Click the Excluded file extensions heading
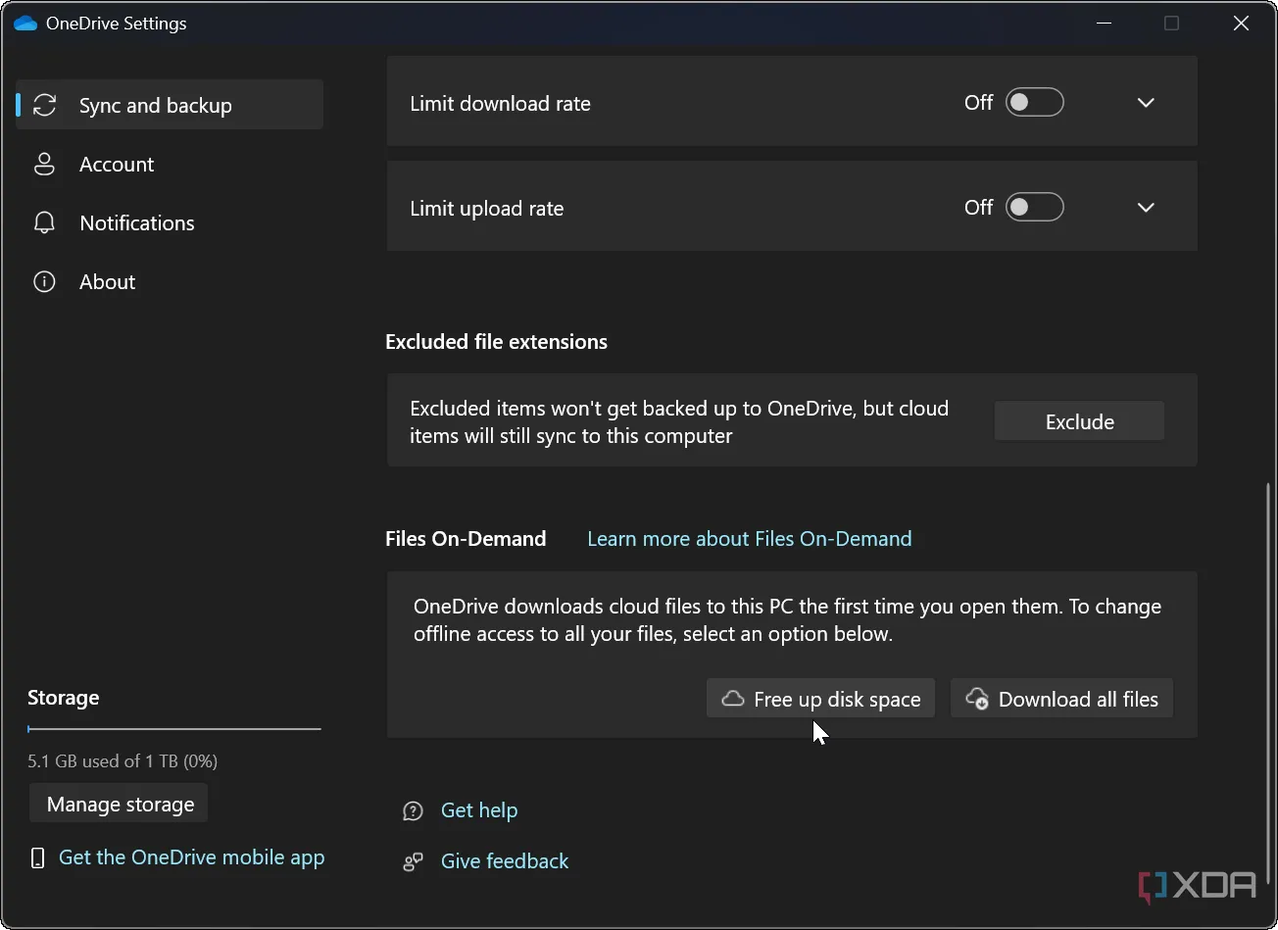 [x=496, y=341]
